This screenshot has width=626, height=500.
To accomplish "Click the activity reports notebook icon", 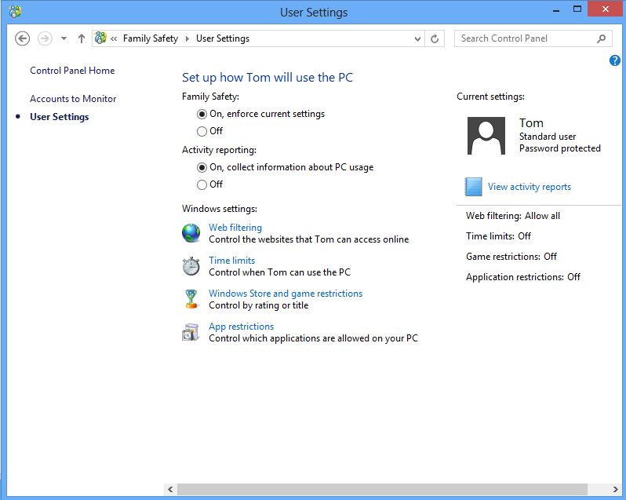I will [x=474, y=187].
